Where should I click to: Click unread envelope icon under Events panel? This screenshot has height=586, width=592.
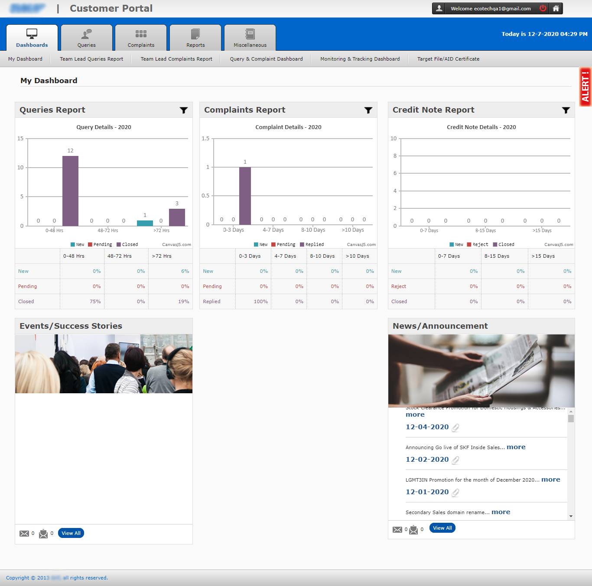tap(24, 534)
